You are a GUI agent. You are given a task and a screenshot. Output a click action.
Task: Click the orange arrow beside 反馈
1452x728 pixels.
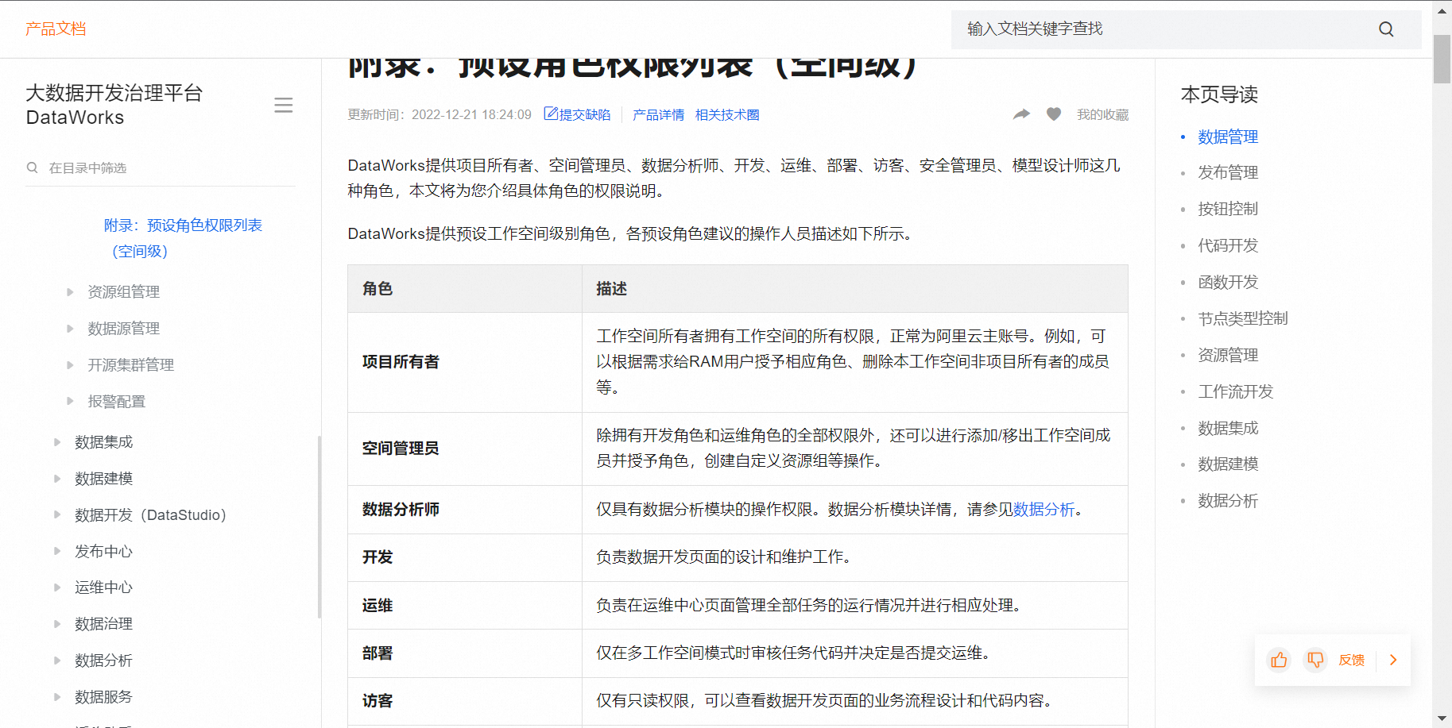click(x=1392, y=660)
